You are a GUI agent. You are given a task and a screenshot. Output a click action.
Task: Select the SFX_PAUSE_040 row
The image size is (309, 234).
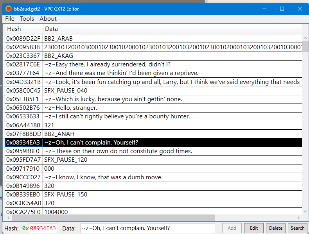click(153, 91)
